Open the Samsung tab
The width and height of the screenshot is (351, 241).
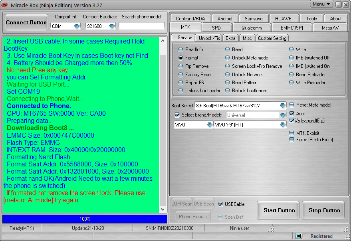click(x=254, y=19)
